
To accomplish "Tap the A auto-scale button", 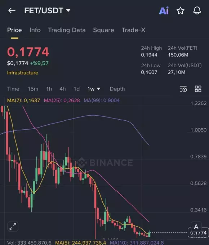I will pos(196,227).
